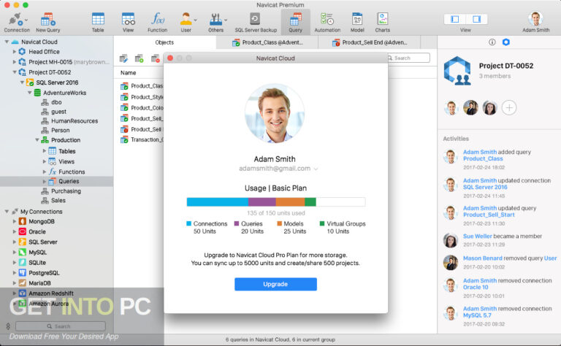Open the Table objects icon
561x346 pixels.
coord(98,19)
